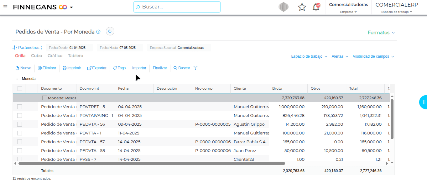Click the favorites star icon
Viewport: 427px width, 189px height.
click(302, 7)
